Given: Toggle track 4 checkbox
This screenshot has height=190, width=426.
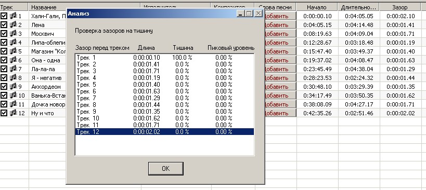Looking at the screenshot, I should pyautogui.click(x=4, y=42).
